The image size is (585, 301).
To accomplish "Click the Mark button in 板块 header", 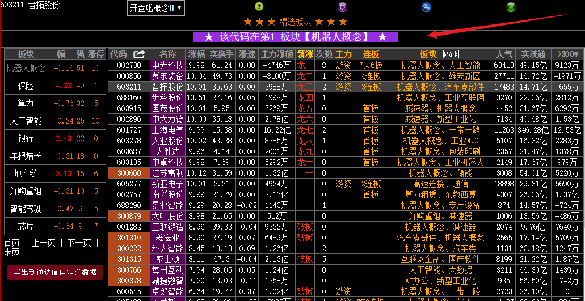I will tap(451, 54).
